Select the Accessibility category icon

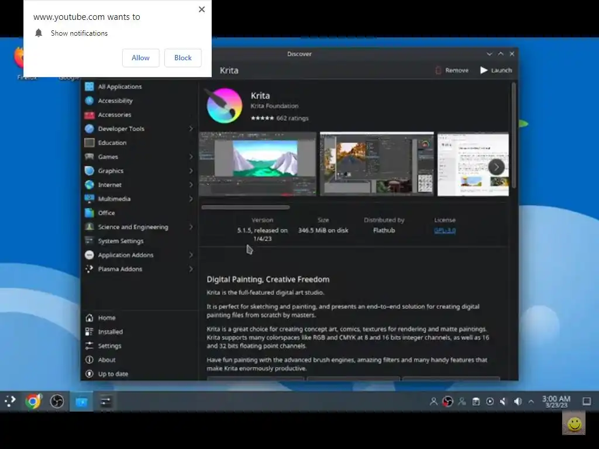coord(89,101)
